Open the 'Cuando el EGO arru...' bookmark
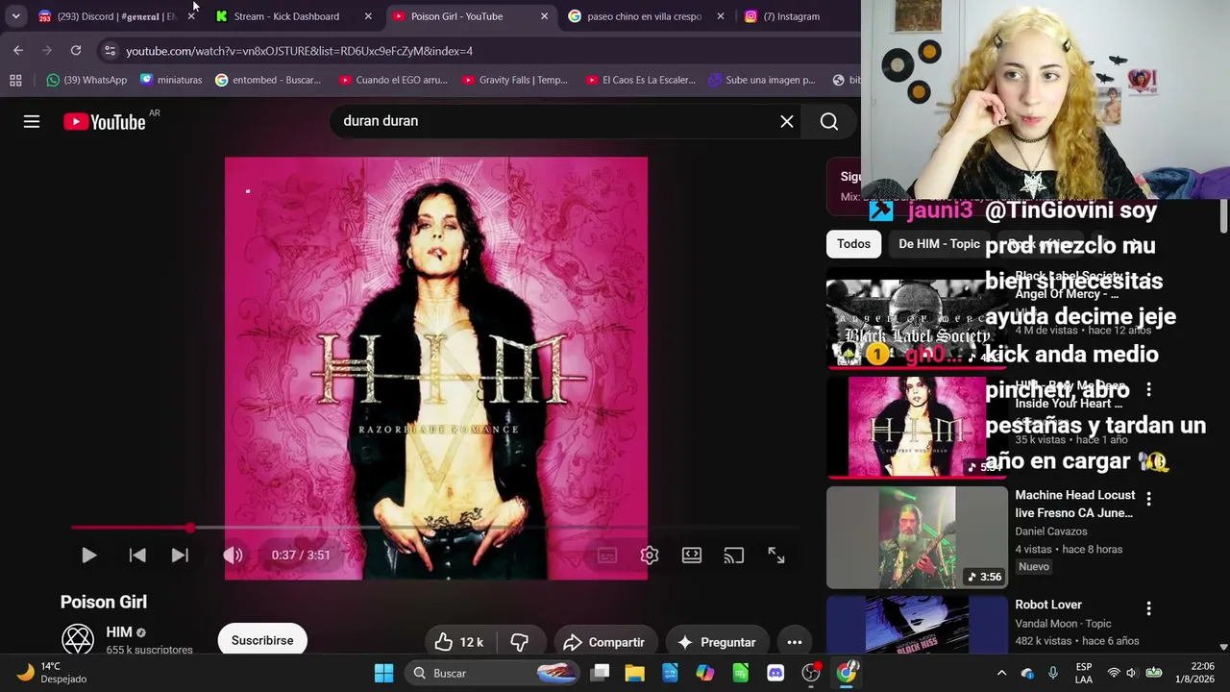 pos(393,80)
